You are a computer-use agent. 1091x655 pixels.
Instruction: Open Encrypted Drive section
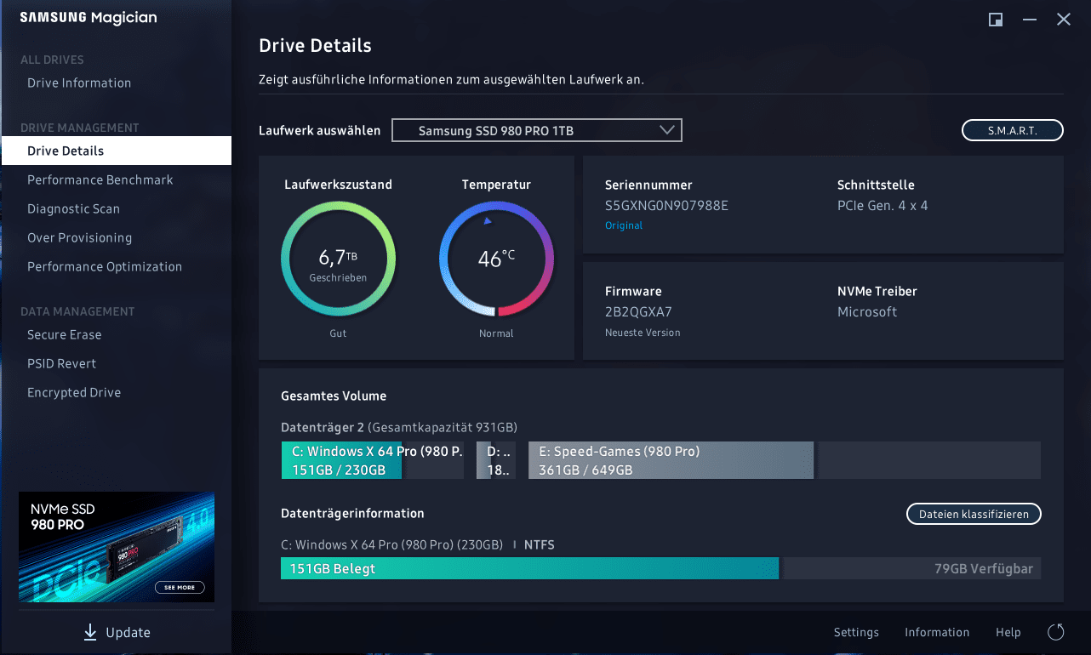74,392
